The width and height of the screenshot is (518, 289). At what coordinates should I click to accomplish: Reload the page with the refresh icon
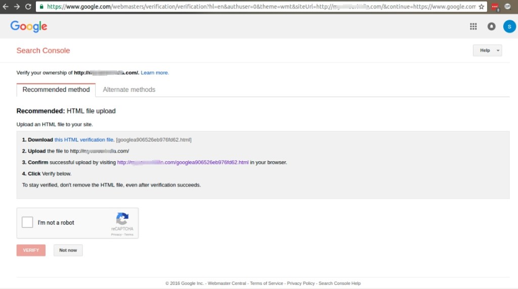click(28, 7)
